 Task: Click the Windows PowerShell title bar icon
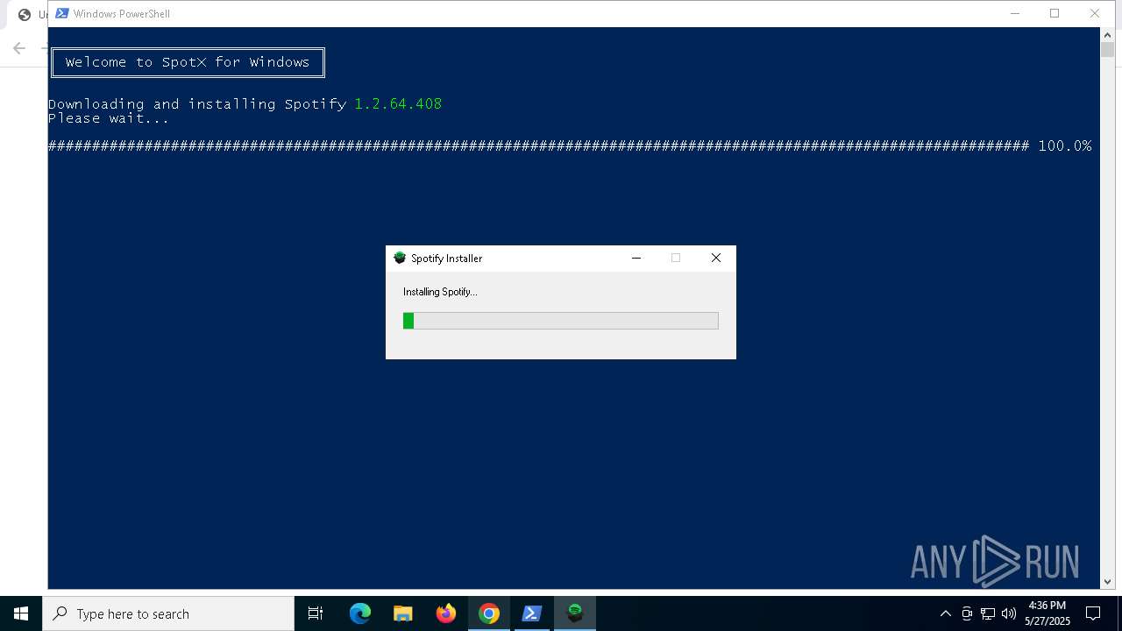click(x=61, y=13)
